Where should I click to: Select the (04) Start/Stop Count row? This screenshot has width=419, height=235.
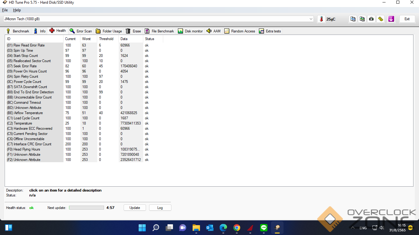click(84, 56)
